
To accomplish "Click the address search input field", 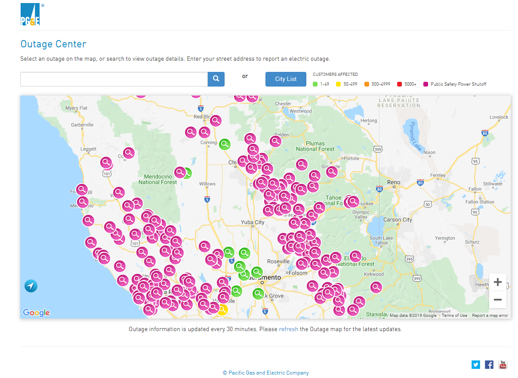I will coord(114,79).
